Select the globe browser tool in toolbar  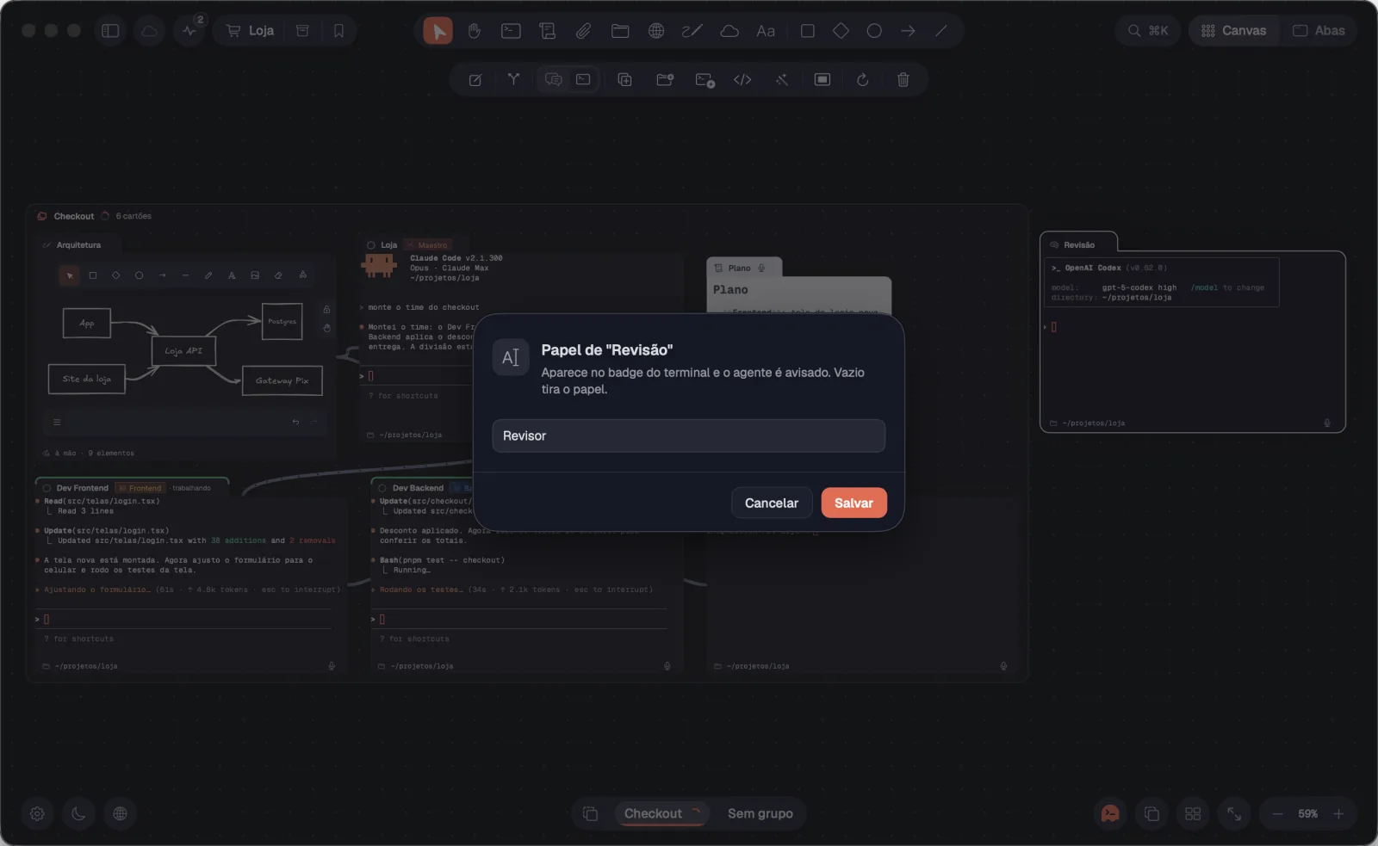(x=656, y=31)
